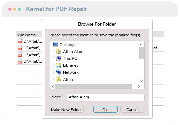This screenshot has height=125, width=180.
Task: Expand the Libraries tree node
Action: pos(54,65)
